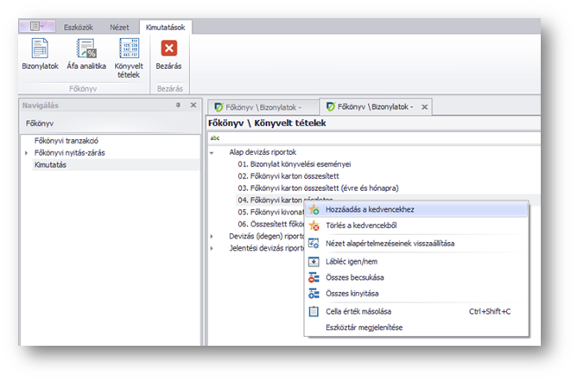
Task: Open Áfa analitika in ribbon
Action: (86, 54)
